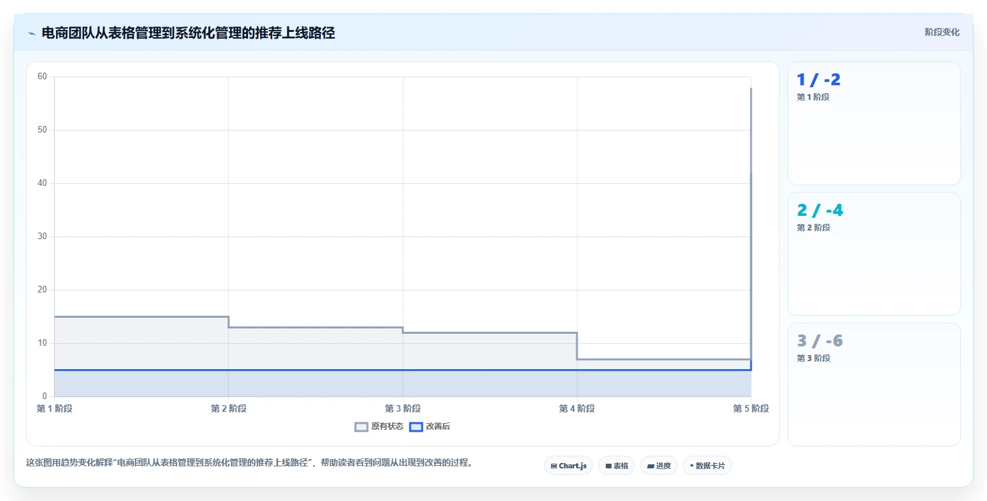Click the description text below the chart

(x=249, y=462)
